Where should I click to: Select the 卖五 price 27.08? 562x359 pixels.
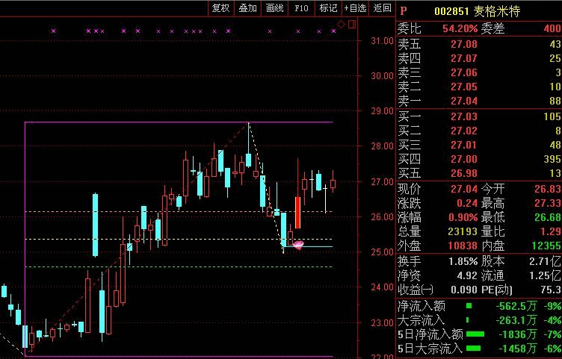pyautogui.click(x=464, y=44)
